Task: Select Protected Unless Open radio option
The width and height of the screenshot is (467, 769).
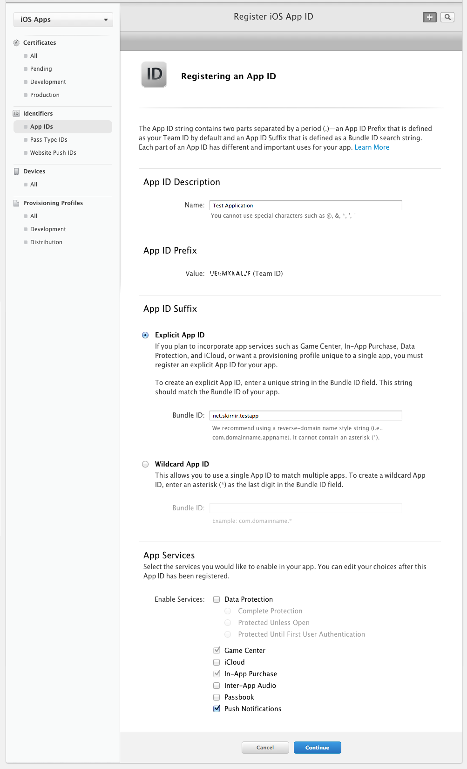Action: 228,623
